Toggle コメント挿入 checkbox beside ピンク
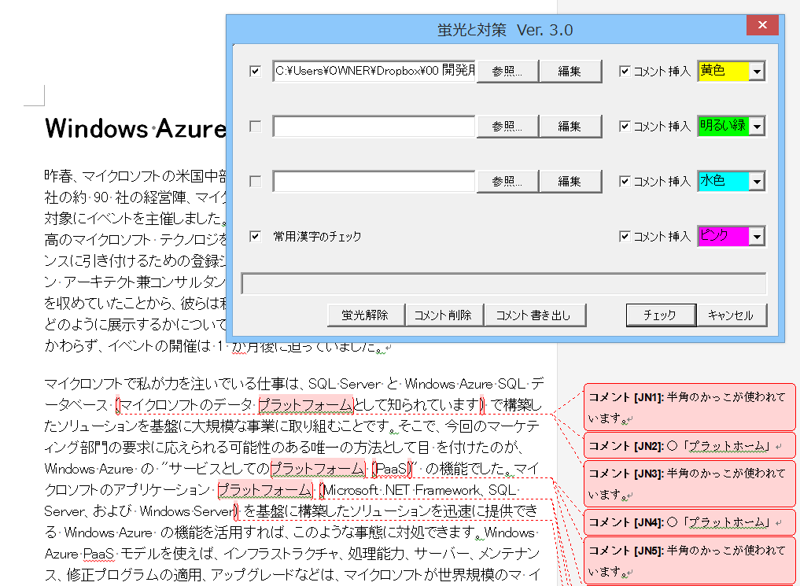This screenshot has width=800, height=586. [x=625, y=236]
